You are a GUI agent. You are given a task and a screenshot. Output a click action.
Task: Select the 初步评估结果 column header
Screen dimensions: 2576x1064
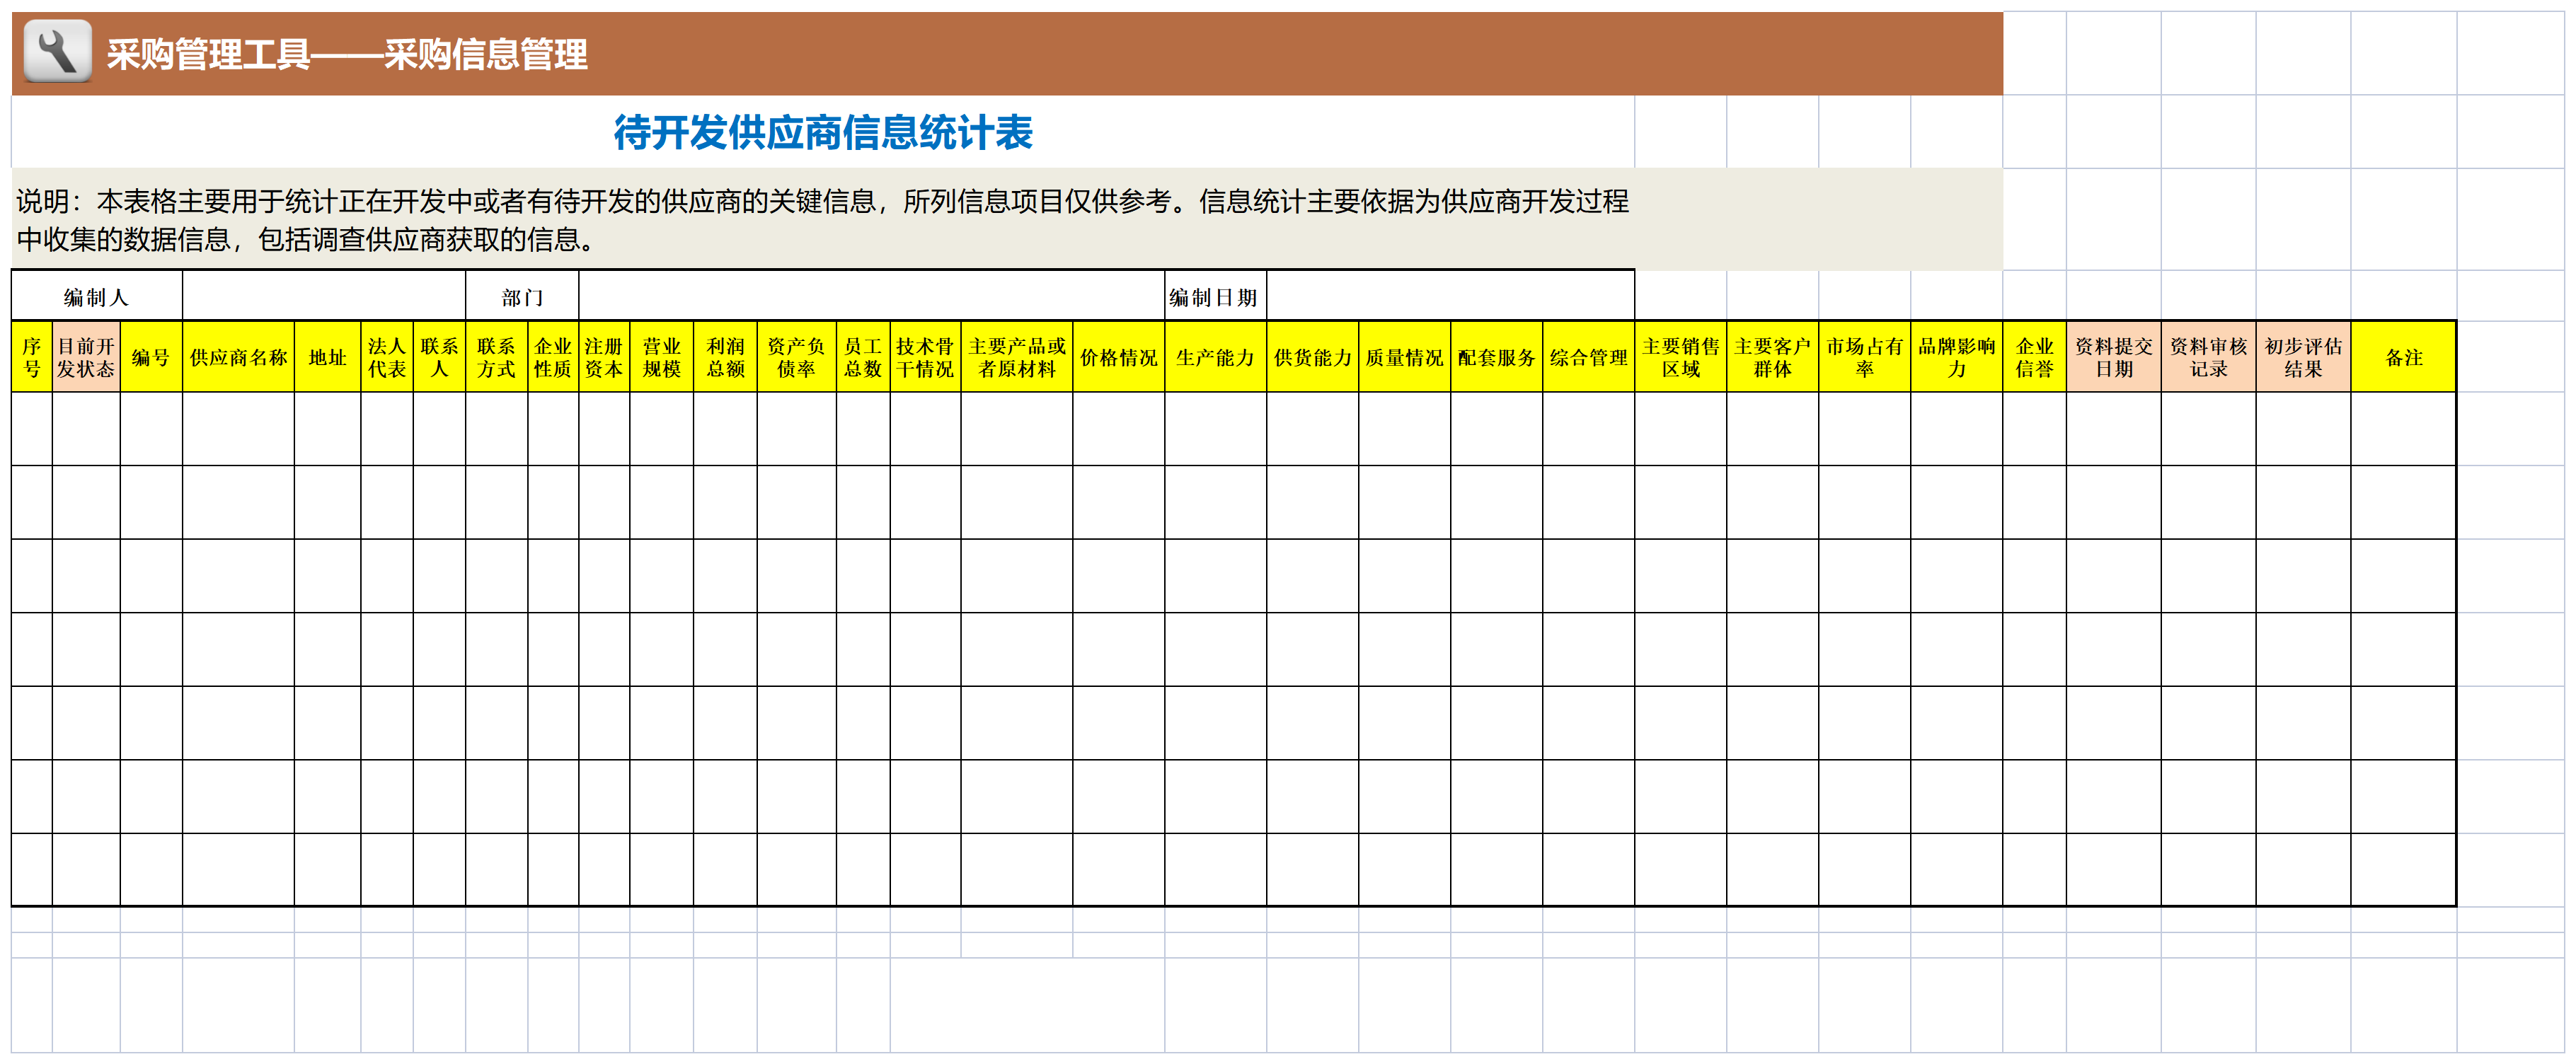tap(2304, 357)
